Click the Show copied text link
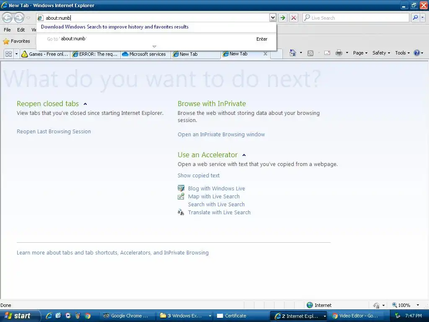The width and height of the screenshot is (429, 322). [x=199, y=176]
